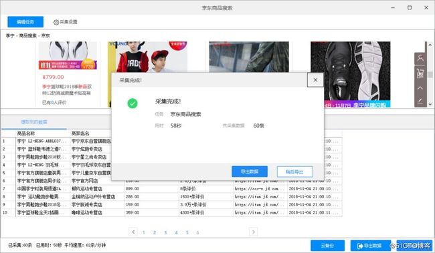Go to page 4 of results
This screenshot has width=435, height=253.
click(176, 232)
